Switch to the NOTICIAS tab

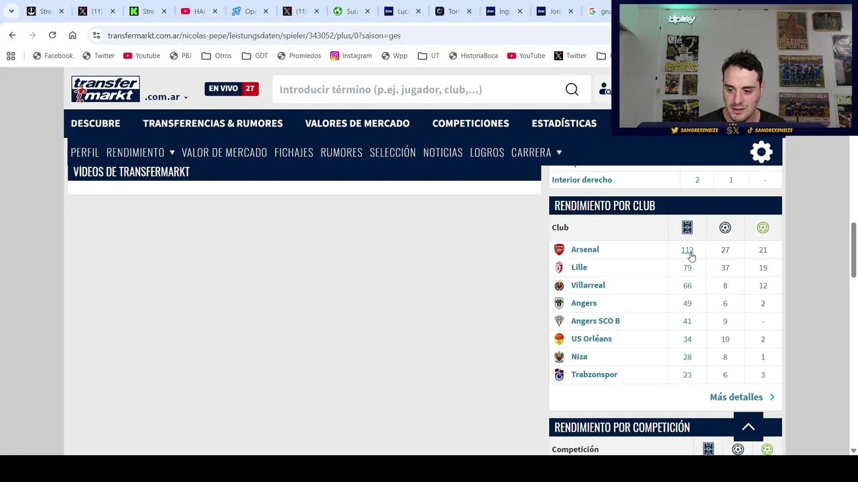tap(442, 152)
